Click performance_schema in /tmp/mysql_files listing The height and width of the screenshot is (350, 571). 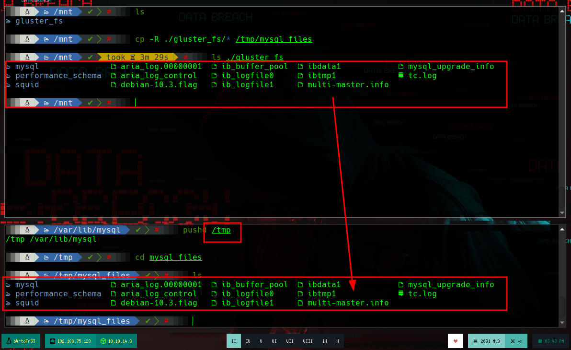pyautogui.click(x=58, y=293)
